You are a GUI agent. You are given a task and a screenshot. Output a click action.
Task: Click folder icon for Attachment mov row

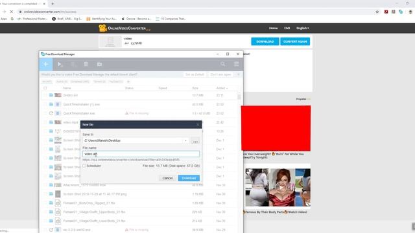pos(51,185)
